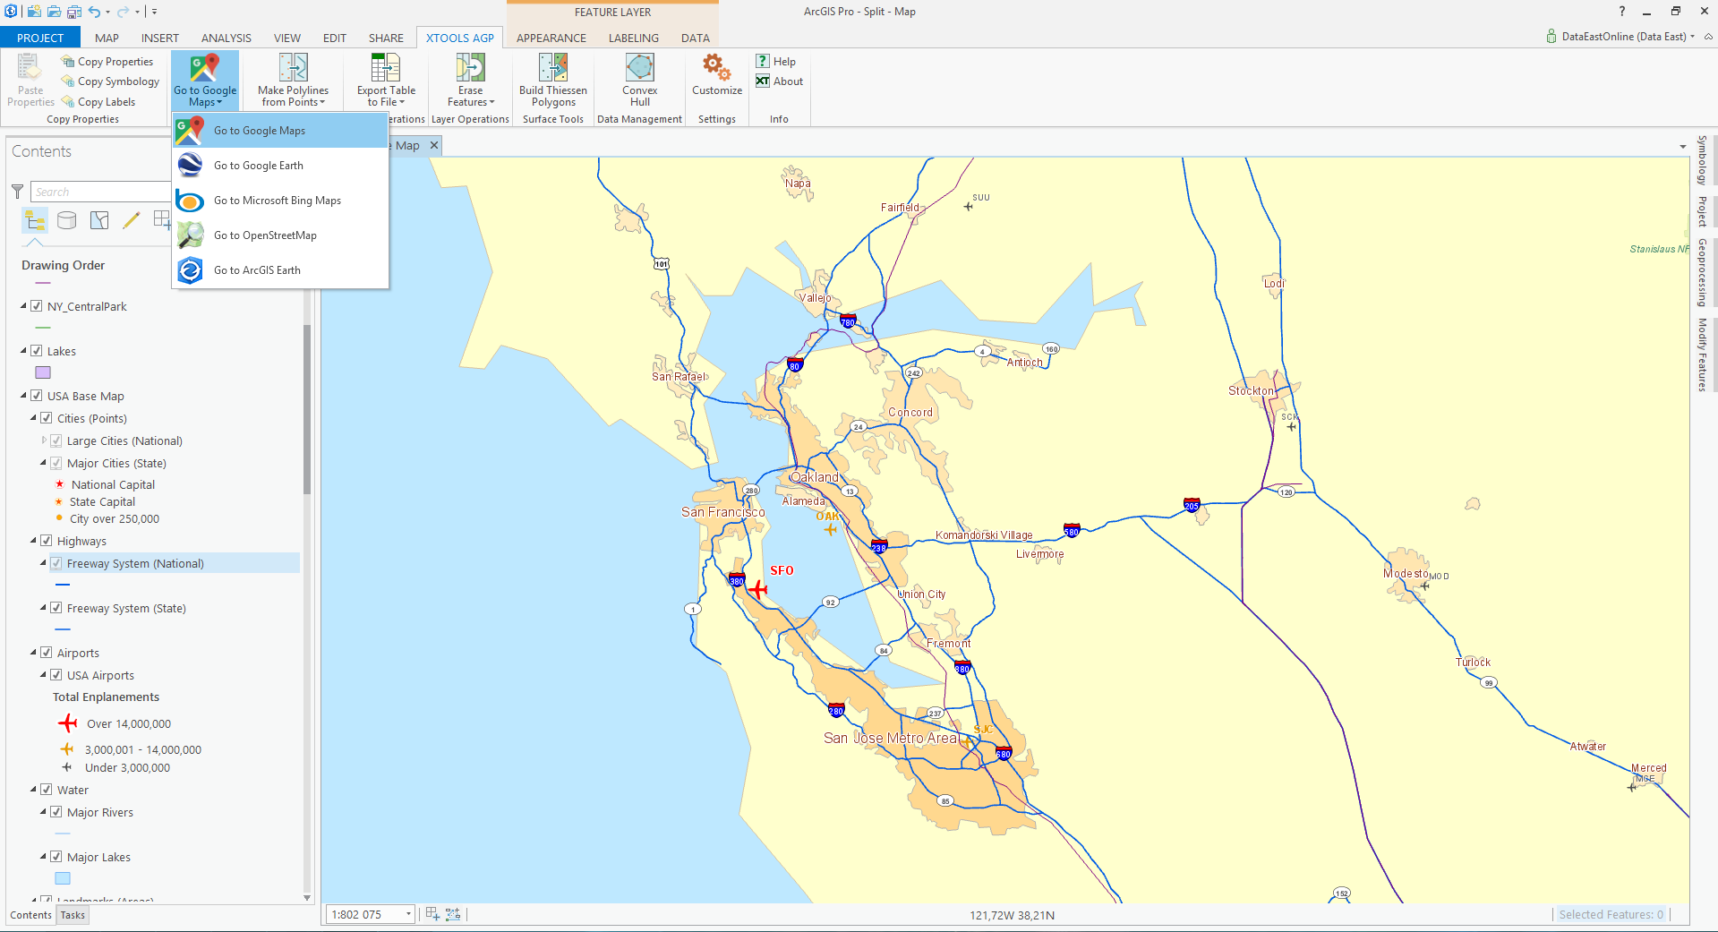Switch to the LABELING ribbon tab
Screen dimensions: 1718x932
coord(634,38)
